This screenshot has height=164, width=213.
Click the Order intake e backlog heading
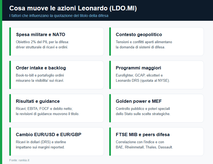click(41, 68)
